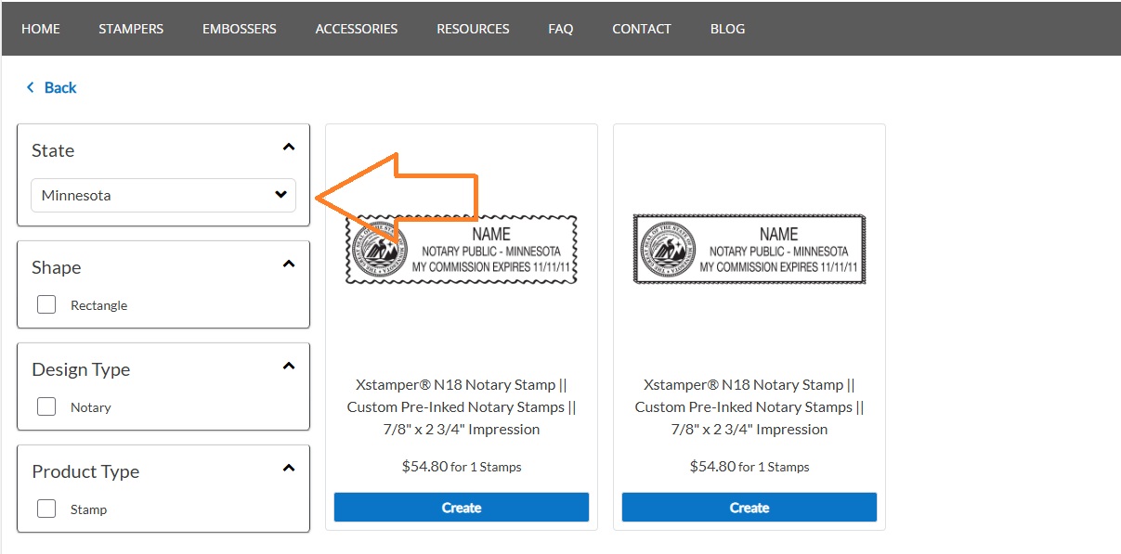Enable the Rectangle shape checkbox
Screen dimensions: 1121x554
point(46,304)
